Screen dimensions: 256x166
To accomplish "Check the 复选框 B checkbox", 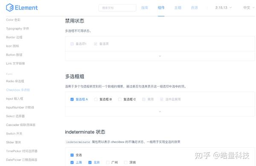I will tap(96, 99).
